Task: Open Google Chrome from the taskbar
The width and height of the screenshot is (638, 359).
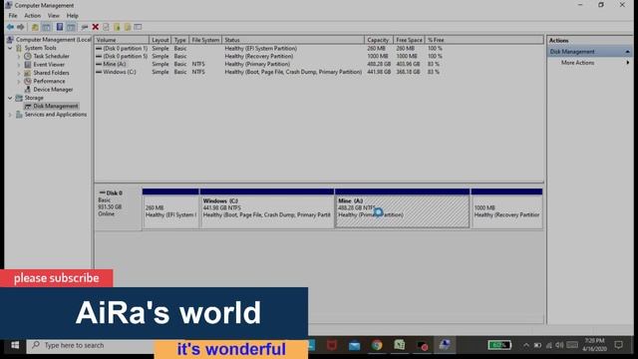Action: click(x=377, y=345)
